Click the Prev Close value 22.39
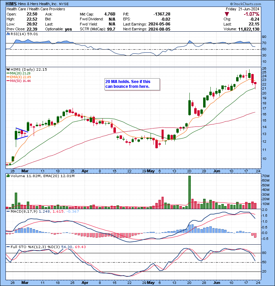This screenshot has height=286, width=275. 32,29
